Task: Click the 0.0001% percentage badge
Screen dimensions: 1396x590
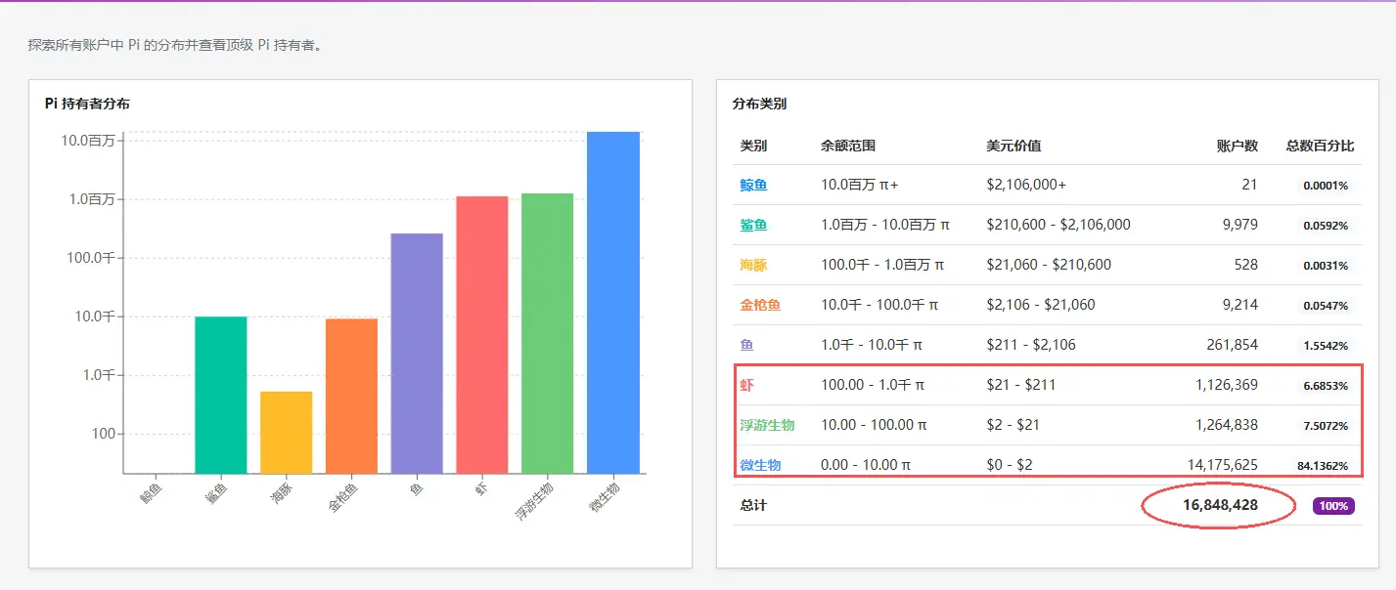Action: pyautogui.click(x=1326, y=186)
